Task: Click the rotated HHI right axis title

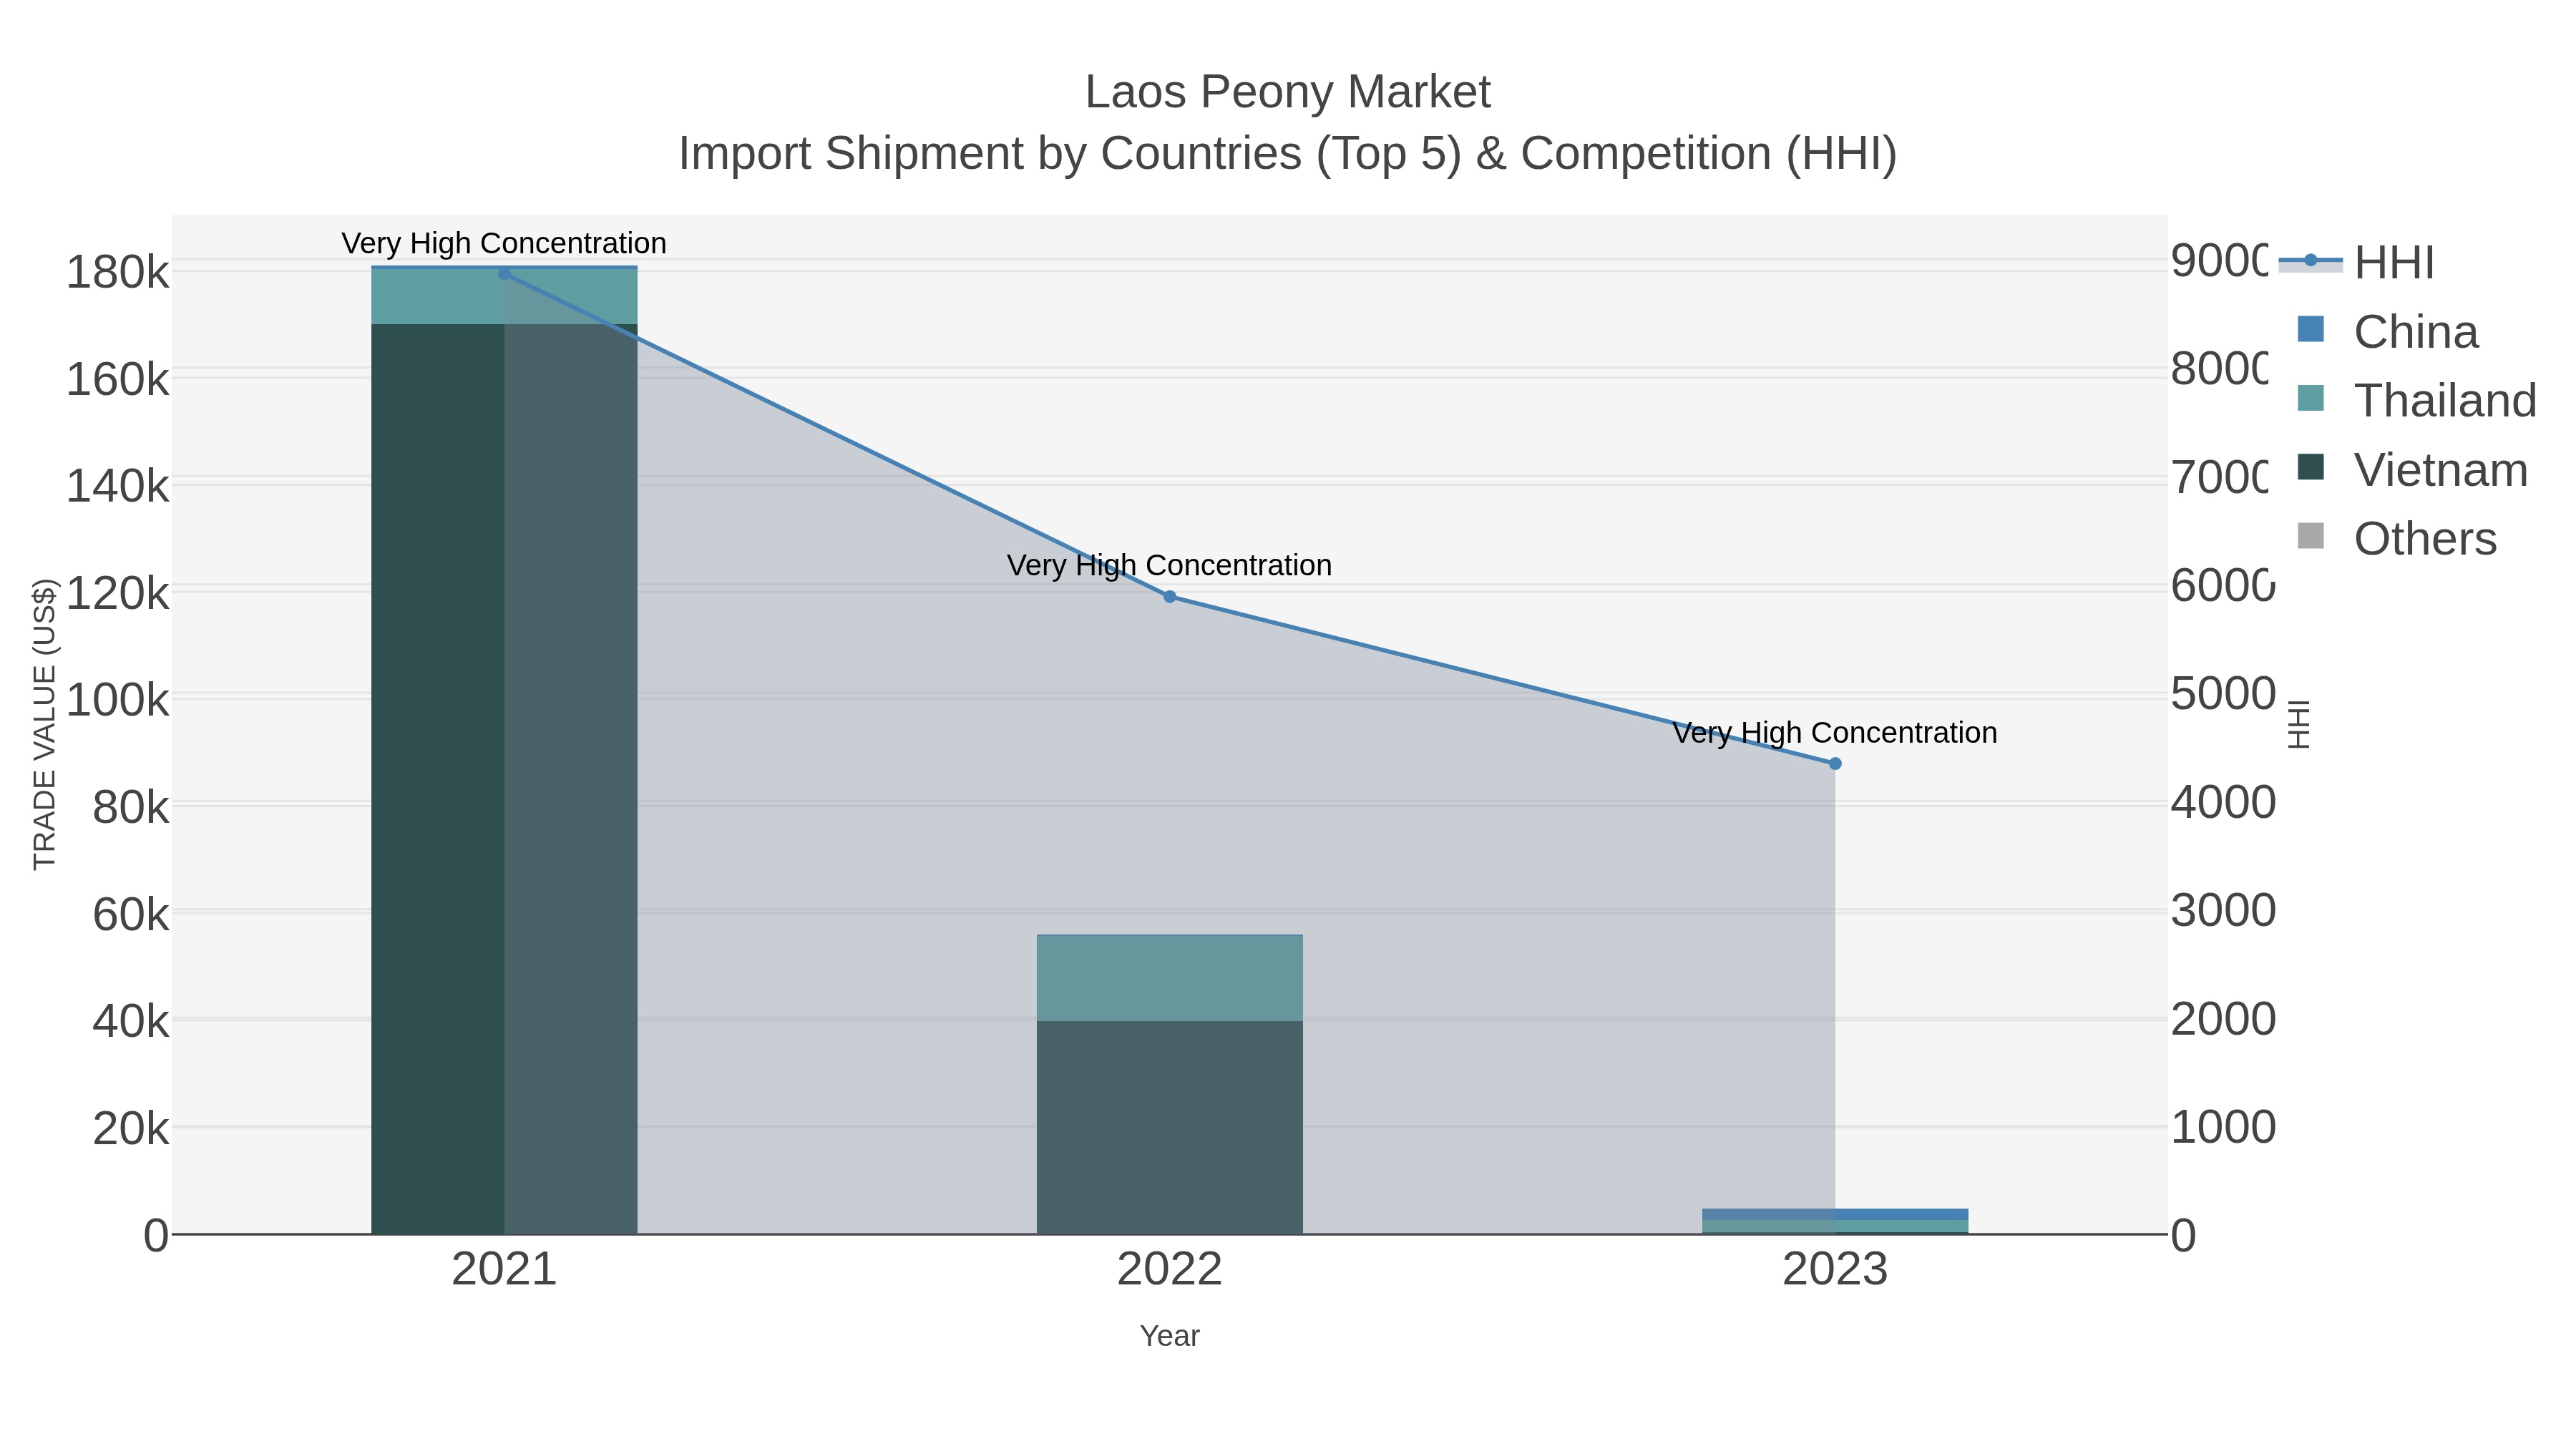Action: coord(2299,725)
